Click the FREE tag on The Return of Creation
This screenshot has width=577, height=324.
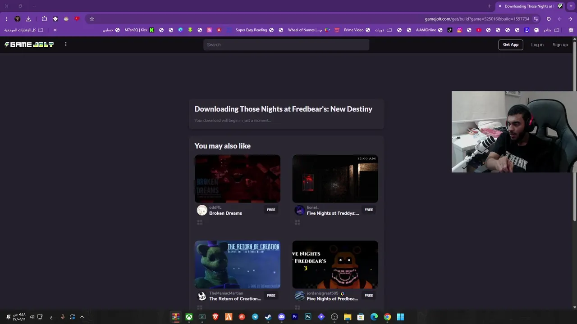[271, 296]
